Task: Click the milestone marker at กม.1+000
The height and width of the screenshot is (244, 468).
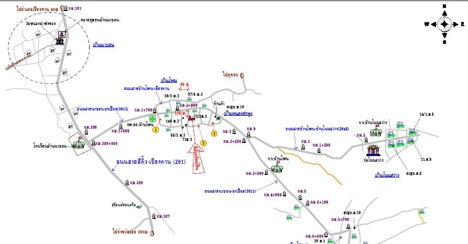Action: (x=121, y=127)
